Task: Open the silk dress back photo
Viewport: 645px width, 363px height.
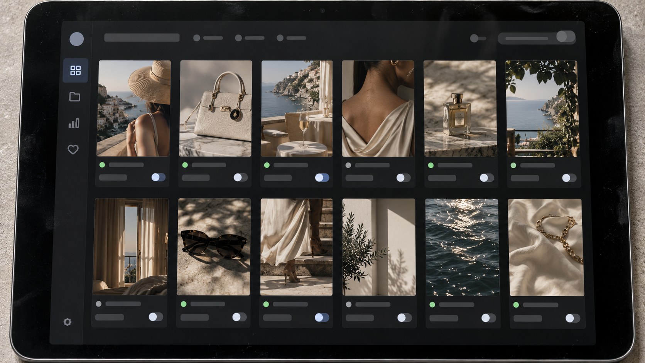Action: pyautogui.click(x=378, y=108)
